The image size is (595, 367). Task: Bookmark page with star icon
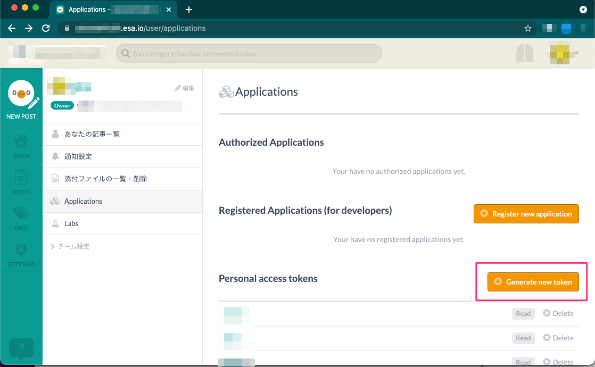[x=528, y=28]
